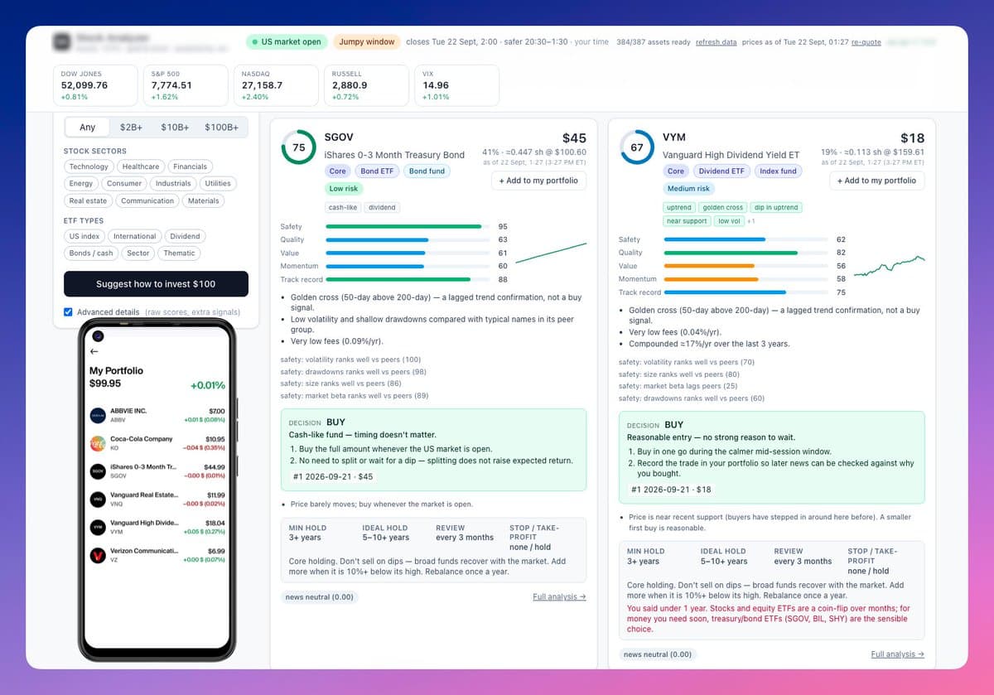The width and height of the screenshot is (994, 695).
Task: Toggle the Advanced details checkbox
Action: [x=68, y=312]
